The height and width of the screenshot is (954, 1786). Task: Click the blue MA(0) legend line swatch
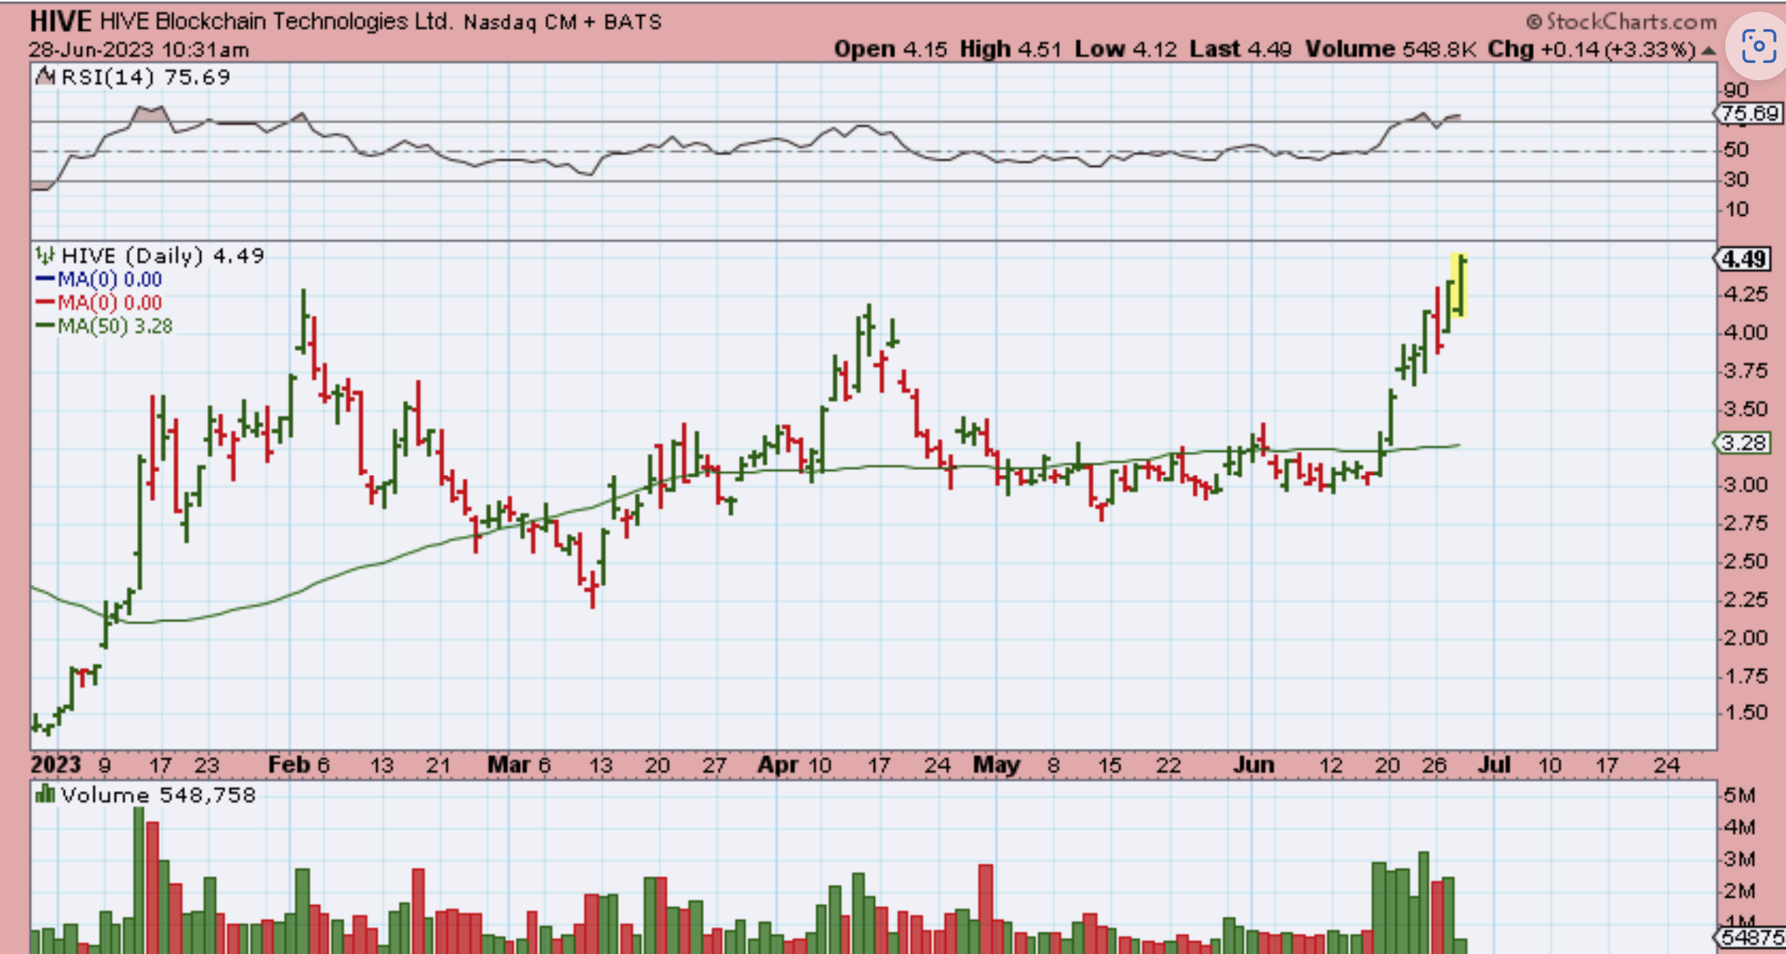tap(45, 279)
